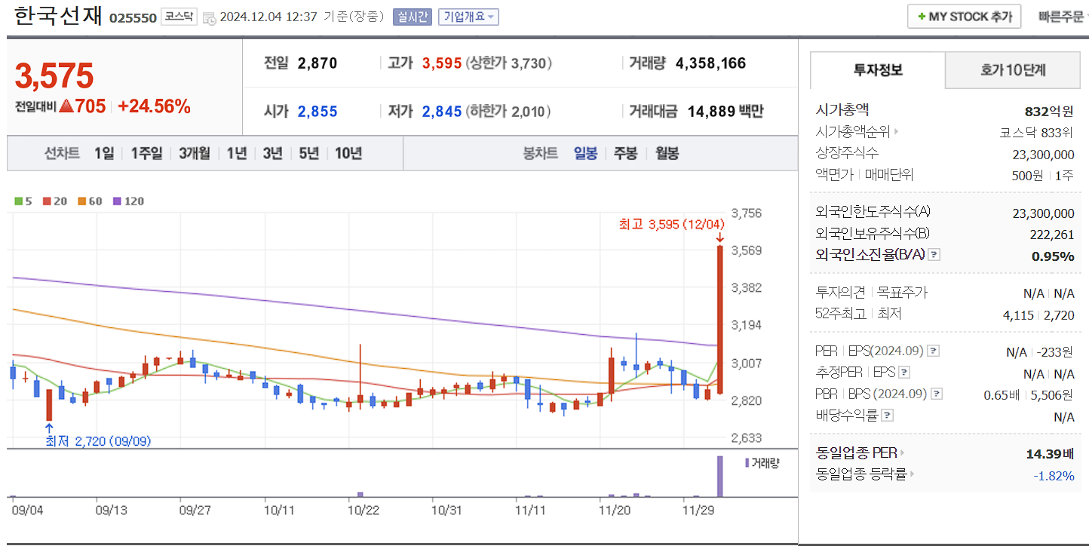Click the 최저 2,720 low-price chart annotation
This screenshot has width=1089, height=546.
coord(98,441)
